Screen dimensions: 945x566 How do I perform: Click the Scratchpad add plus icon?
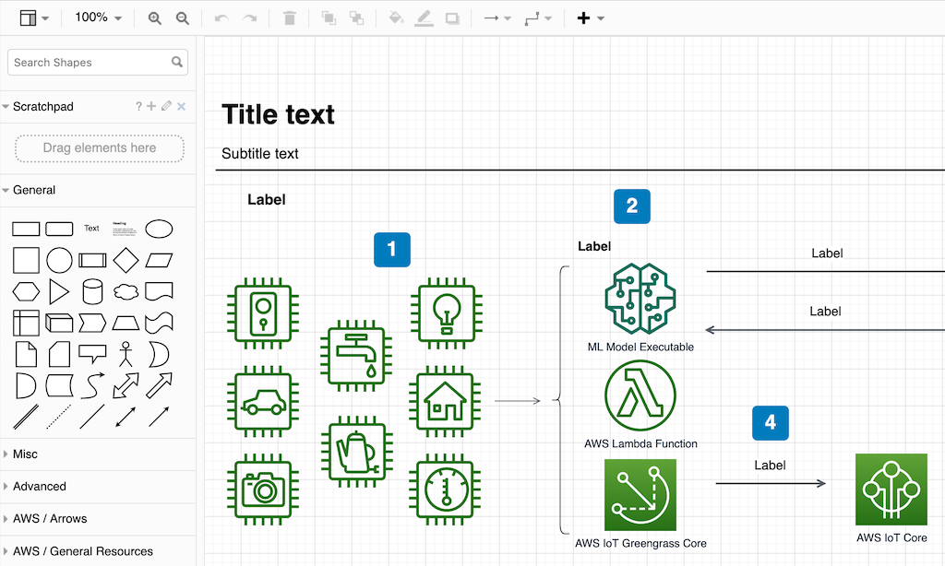tap(151, 106)
